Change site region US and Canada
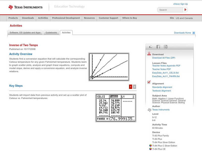Screen dimensions: 202x151 coord(184,18)
